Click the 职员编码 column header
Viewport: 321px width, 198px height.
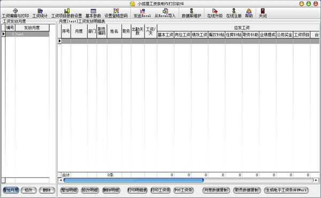tap(102, 32)
